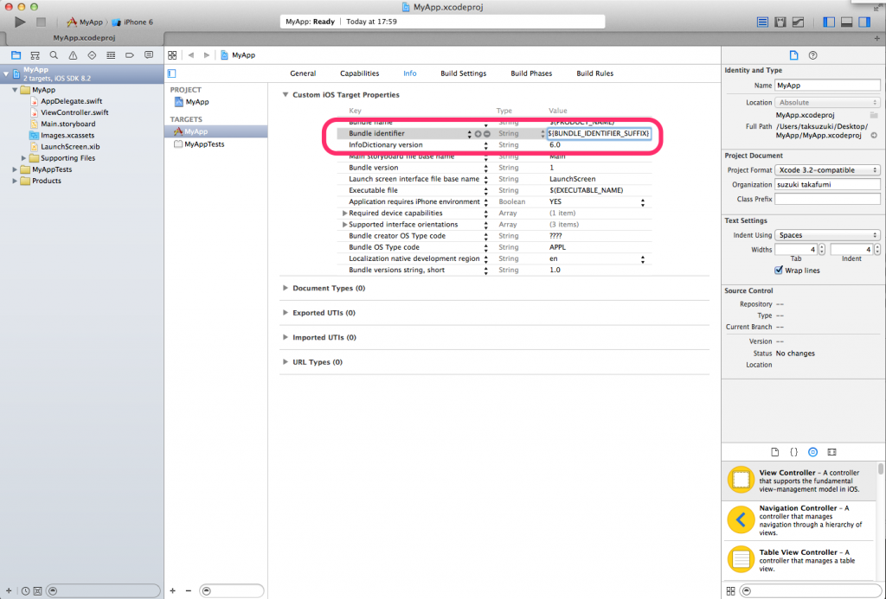Toggle the left navigator panel visibility
Viewport: 886px width, 599px height.
(x=828, y=22)
